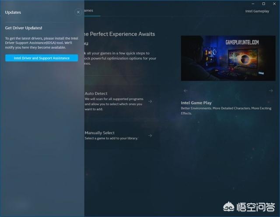
Task: Click 'Select a game to add to your library' text
Action: pyautogui.click(x=111, y=138)
